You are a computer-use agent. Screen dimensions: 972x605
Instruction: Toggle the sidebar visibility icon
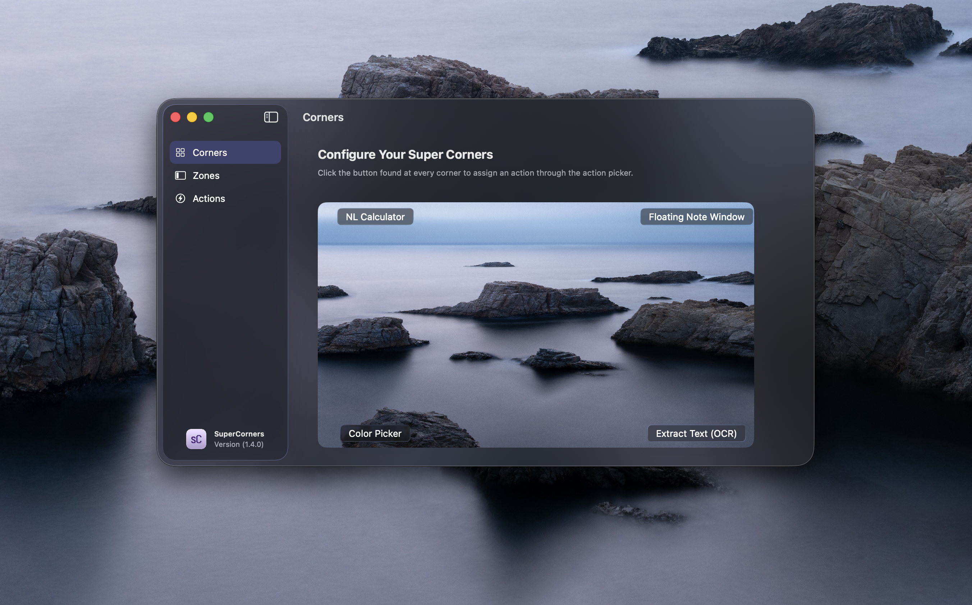tap(271, 117)
